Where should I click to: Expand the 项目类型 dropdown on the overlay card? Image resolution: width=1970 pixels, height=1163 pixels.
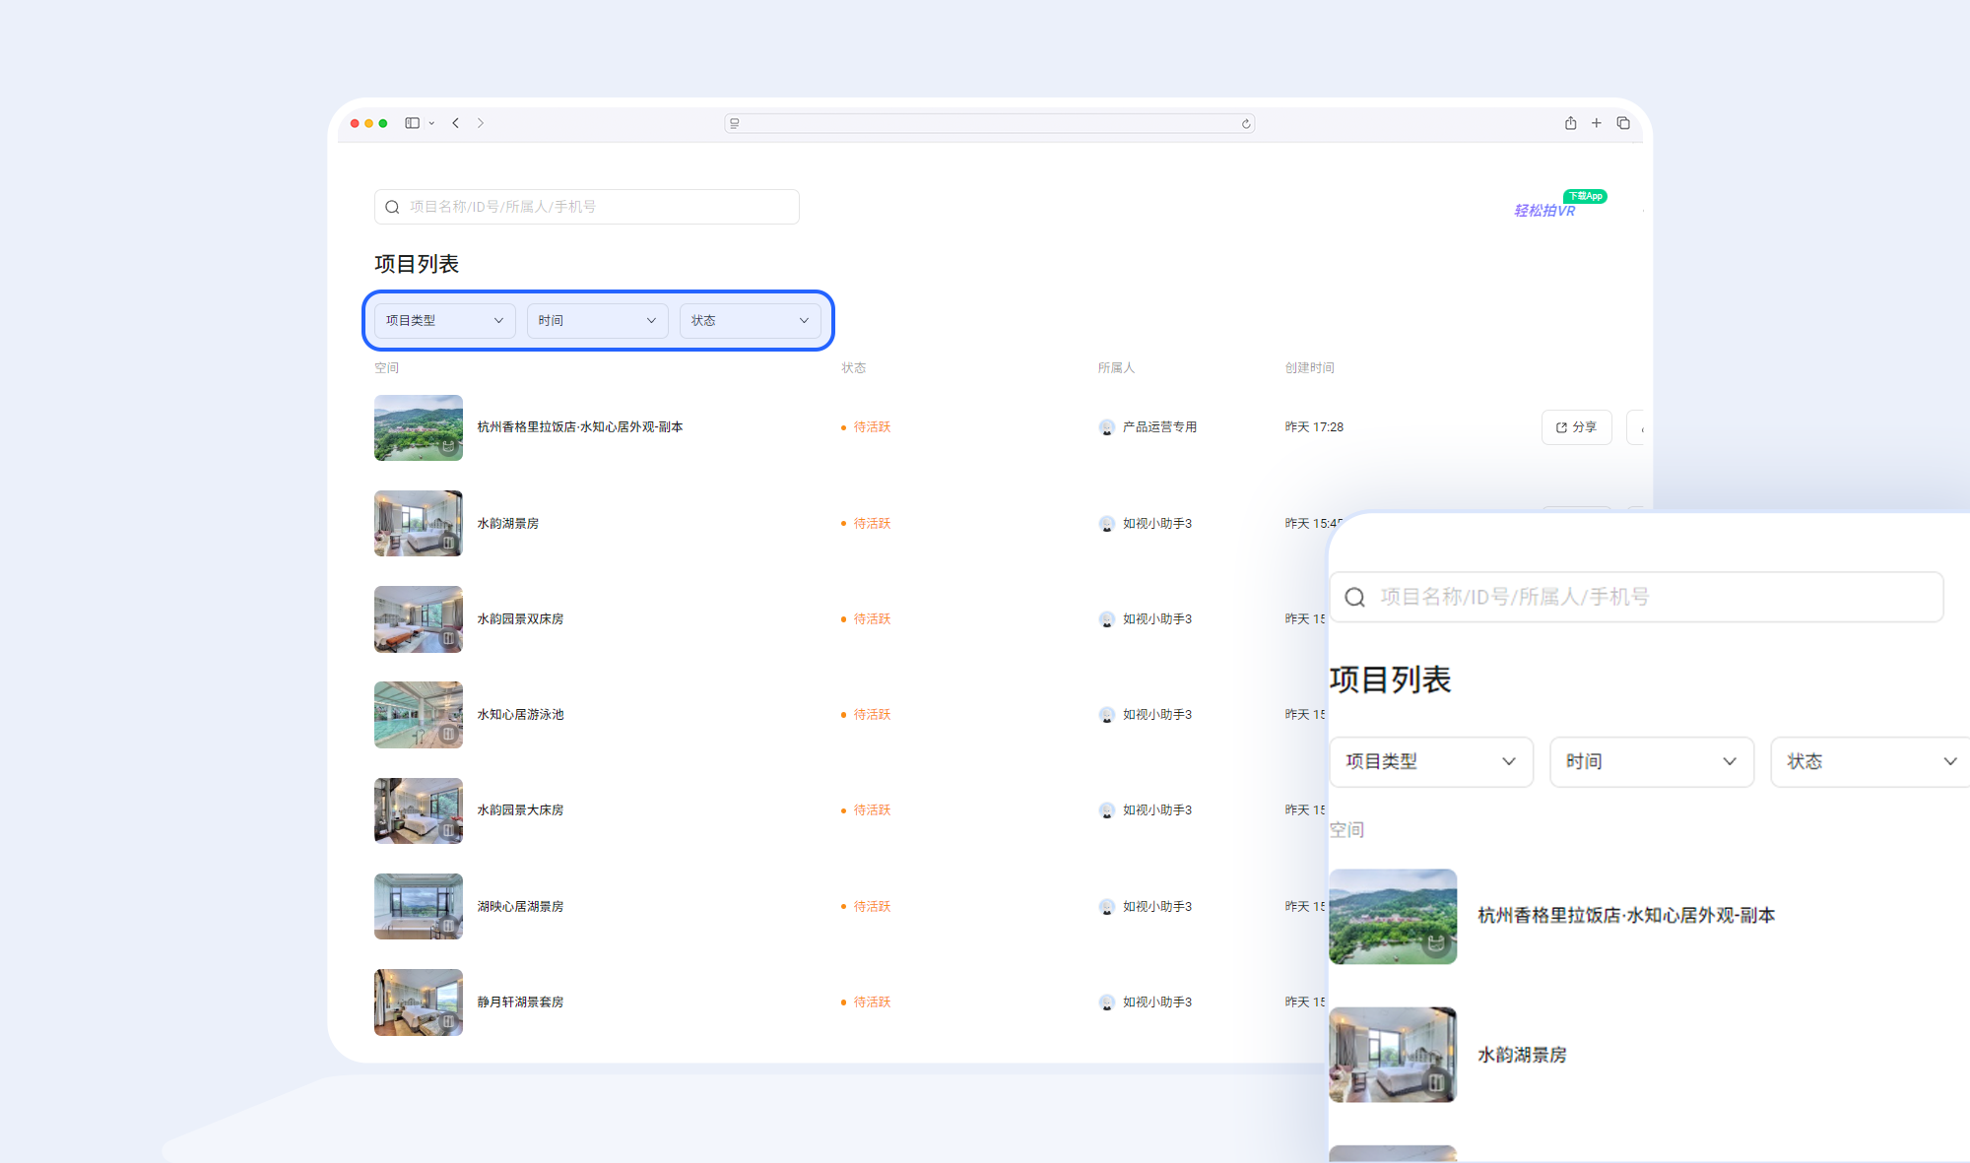(1430, 761)
